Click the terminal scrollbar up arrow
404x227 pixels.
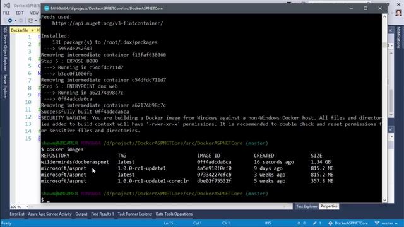pos(384,16)
